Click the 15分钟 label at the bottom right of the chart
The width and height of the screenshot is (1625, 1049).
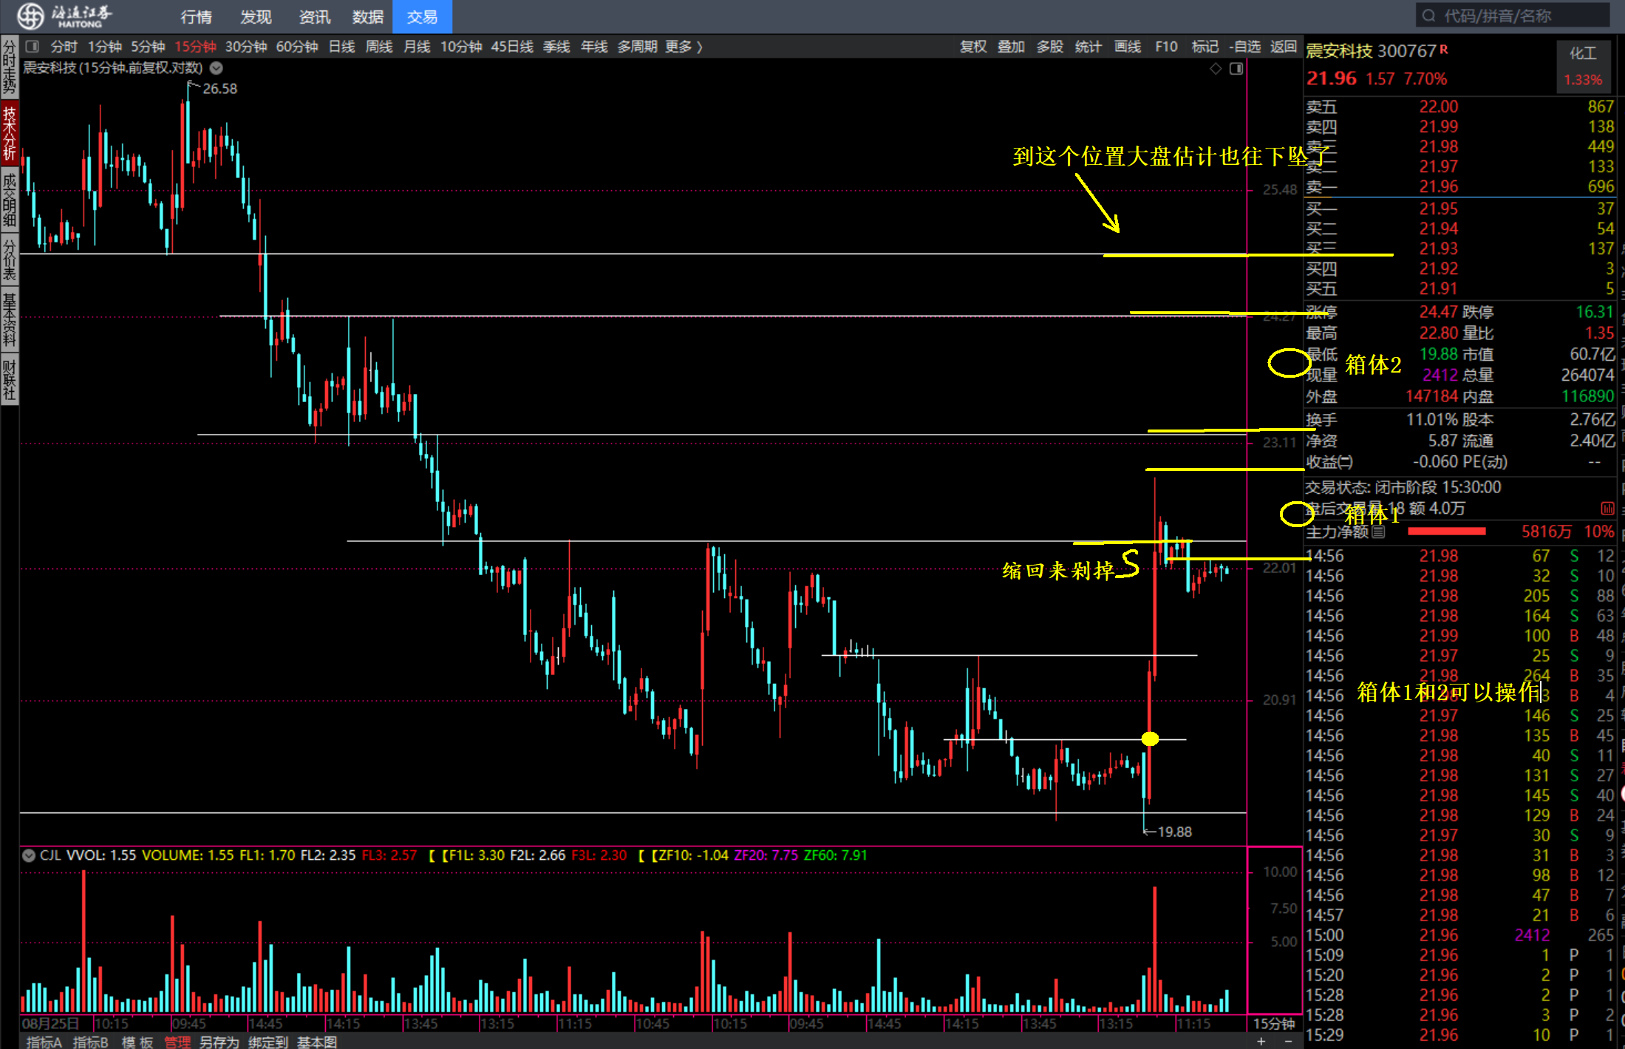point(1274,1024)
